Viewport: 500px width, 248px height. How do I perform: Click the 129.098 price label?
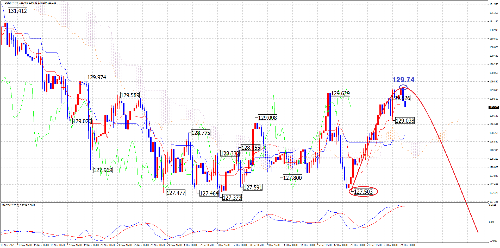click(267, 118)
